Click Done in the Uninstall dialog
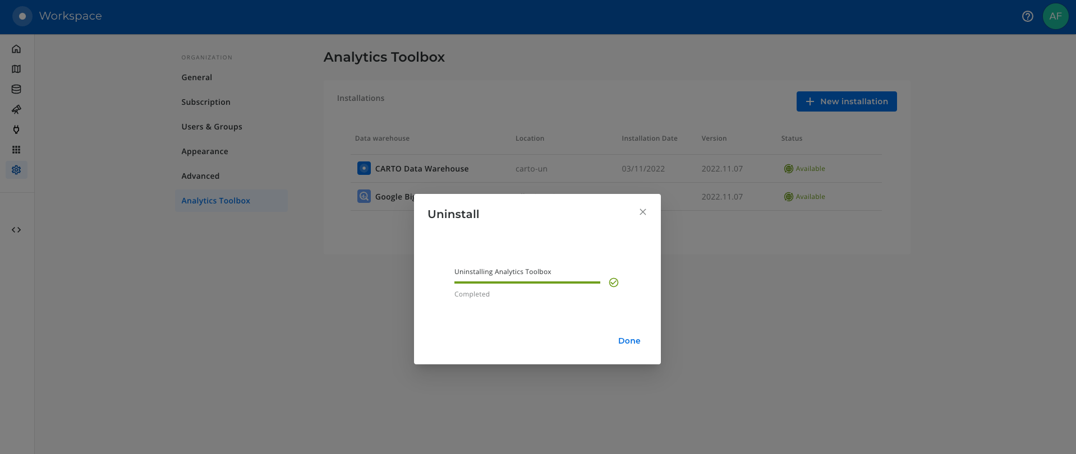The width and height of the screenshot is (1076, 454). (629, 341)
